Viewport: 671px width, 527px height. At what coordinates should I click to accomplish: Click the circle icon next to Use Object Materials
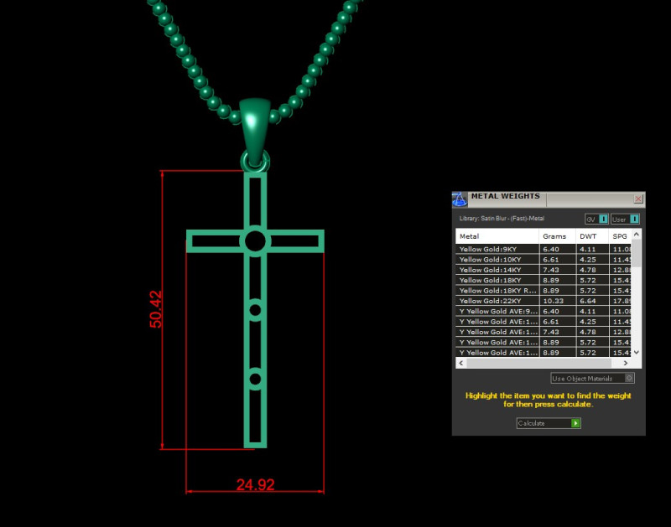(x=629, y=378)
